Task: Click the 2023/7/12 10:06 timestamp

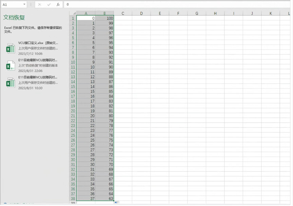Action: 30,54
